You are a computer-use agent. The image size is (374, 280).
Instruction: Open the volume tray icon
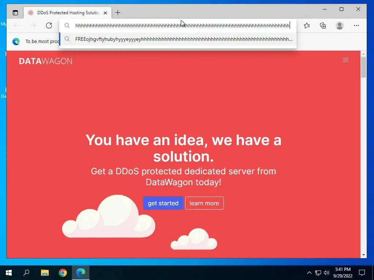click(327, 273)
